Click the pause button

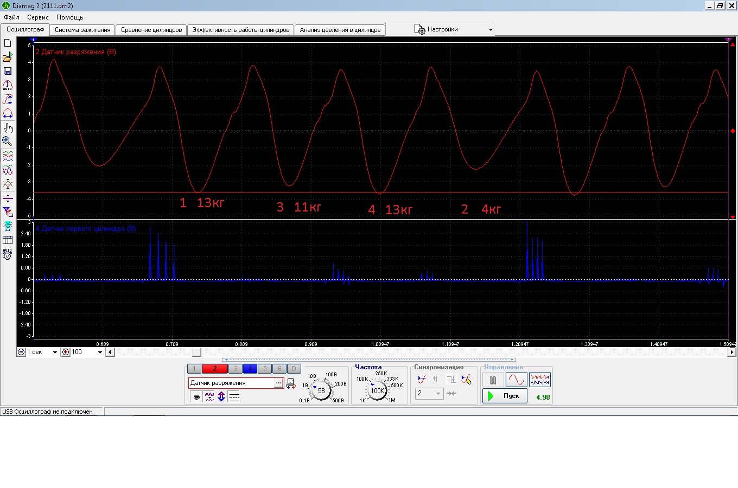493,380
